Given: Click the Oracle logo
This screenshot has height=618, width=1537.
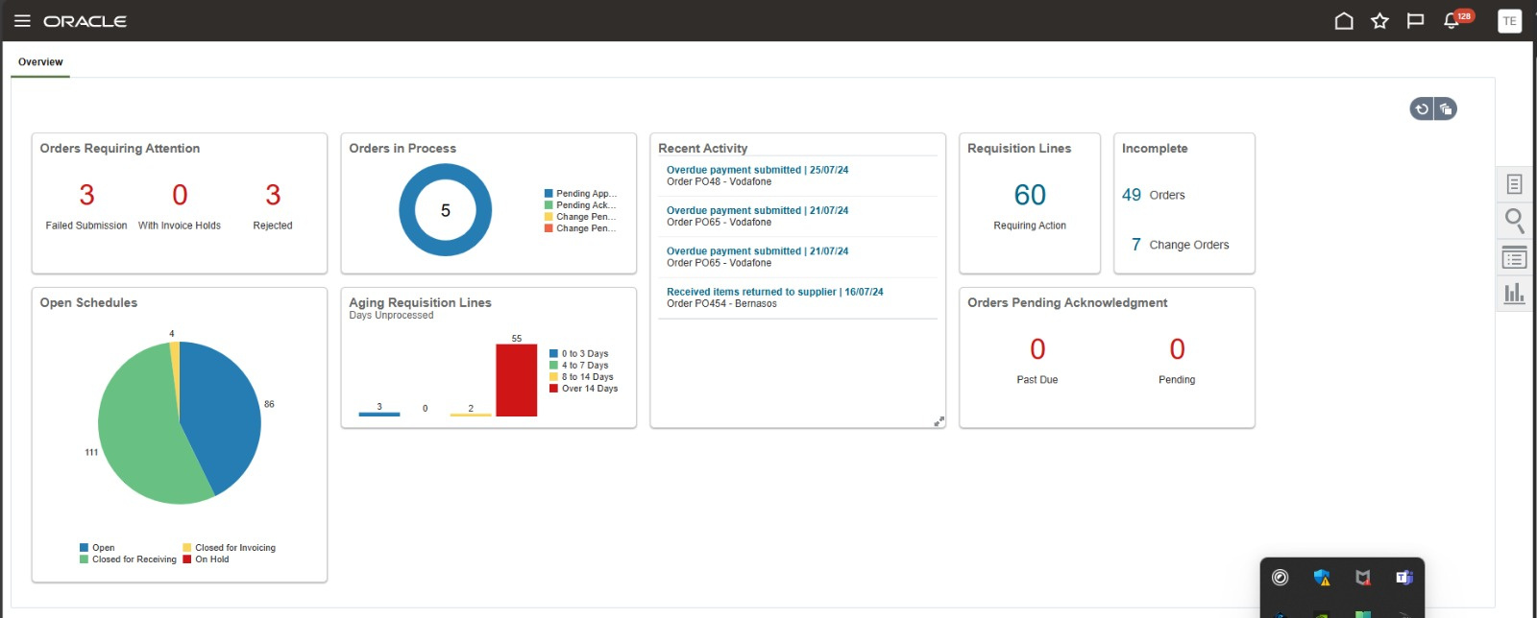Looking at the screenshot, I should tap(85, 21).
